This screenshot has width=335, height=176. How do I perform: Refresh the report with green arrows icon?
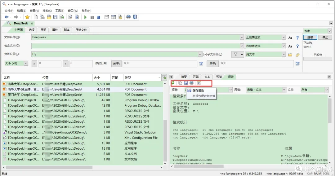[173, 83]
